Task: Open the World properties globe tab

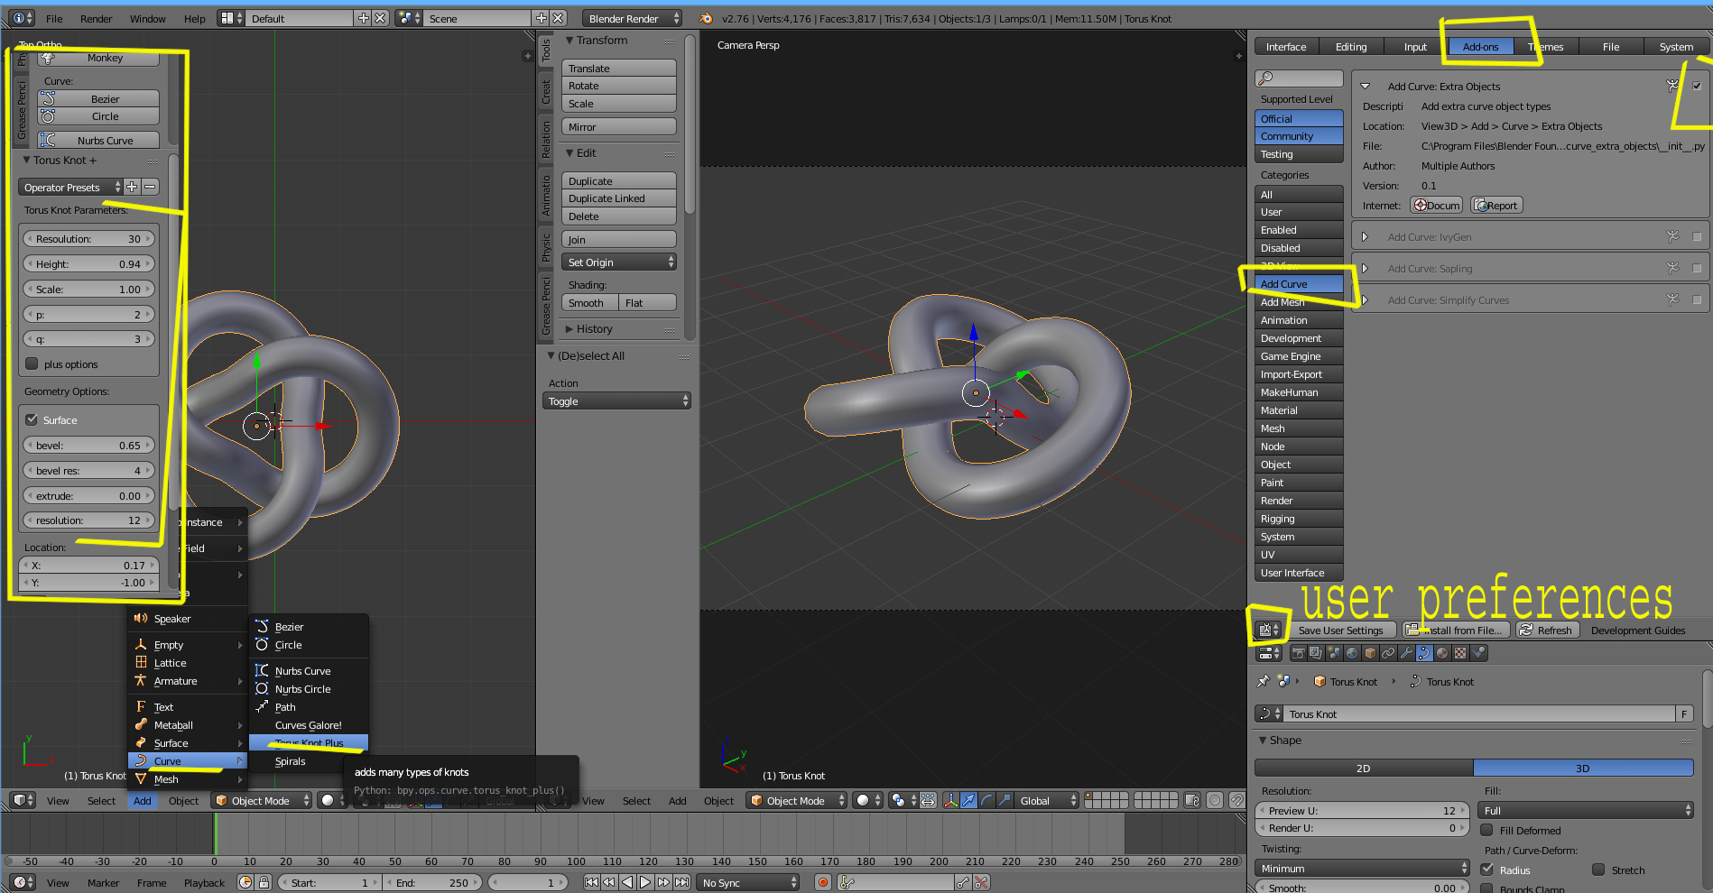Action: (1352, 653)
